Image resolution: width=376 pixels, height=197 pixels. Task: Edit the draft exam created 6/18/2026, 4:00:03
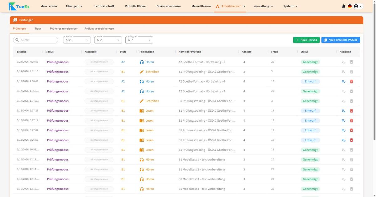pos(344,82)
